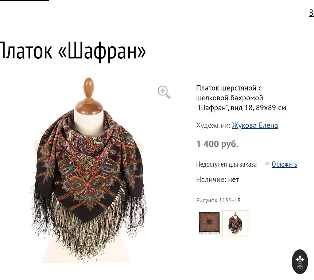The width and height of the screenshot is (314, 280).
Task: Click the price 1 400 руб.
Action: click(217, 144)
